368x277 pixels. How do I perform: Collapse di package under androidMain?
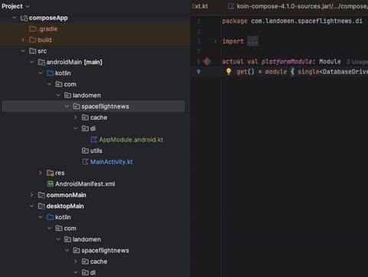point(75,128)
